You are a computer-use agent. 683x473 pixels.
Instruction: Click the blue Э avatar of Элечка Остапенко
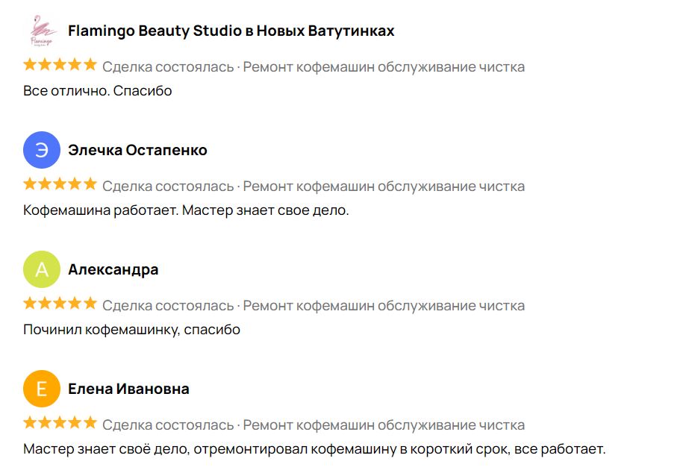click(42, 150)
